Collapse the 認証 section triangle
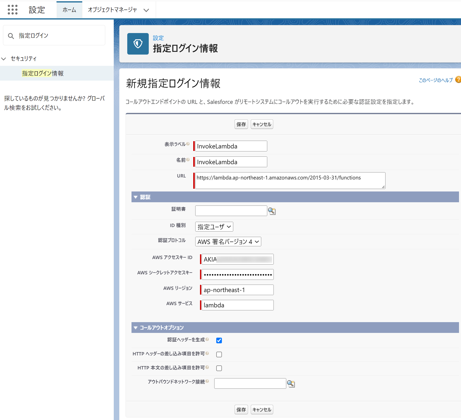This screenshot has height=420, width=461. tap(136, 197)
